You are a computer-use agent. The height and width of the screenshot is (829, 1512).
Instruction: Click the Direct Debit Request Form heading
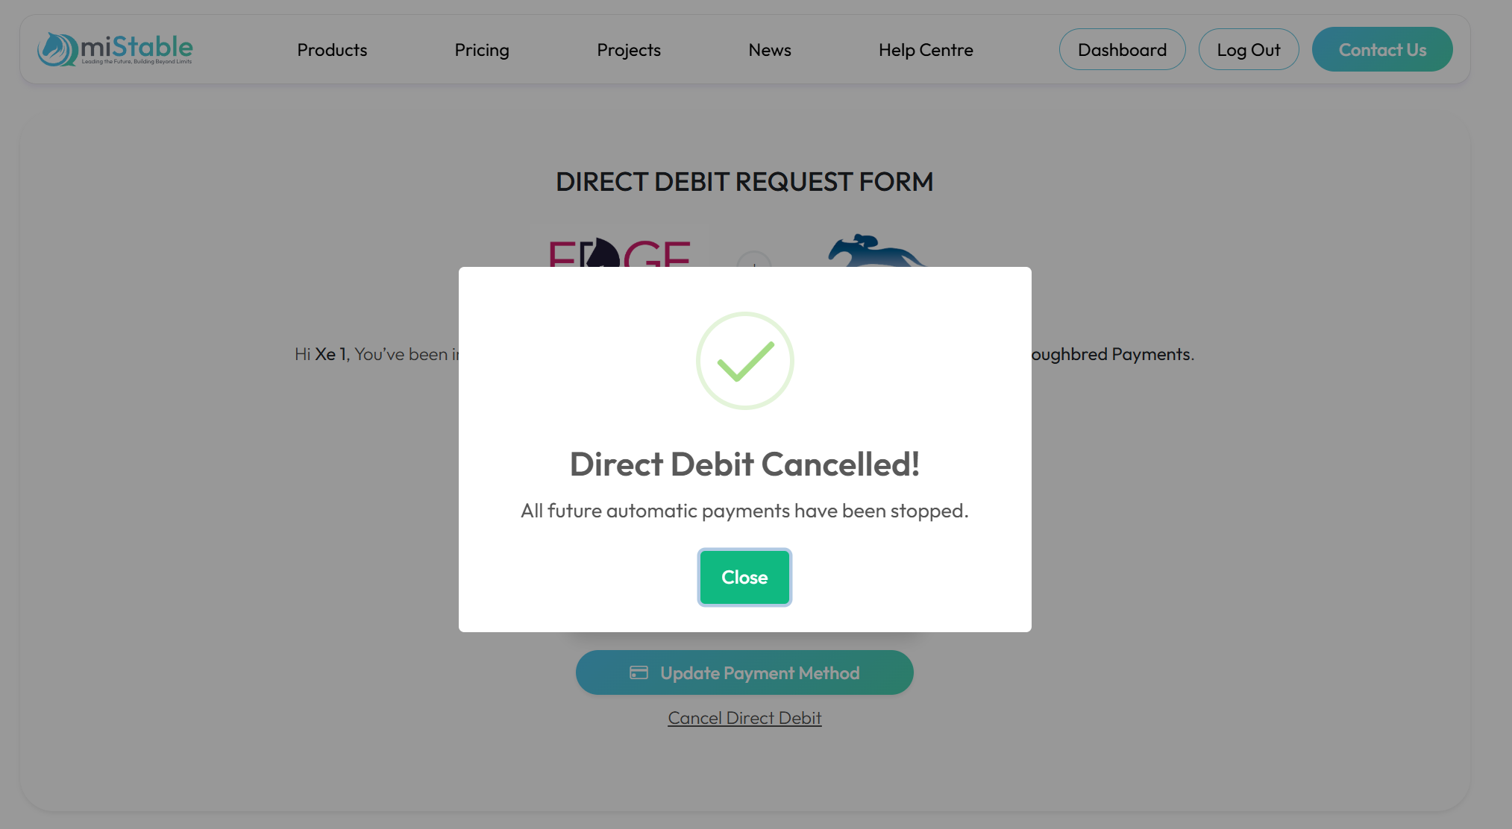point(744,182)
